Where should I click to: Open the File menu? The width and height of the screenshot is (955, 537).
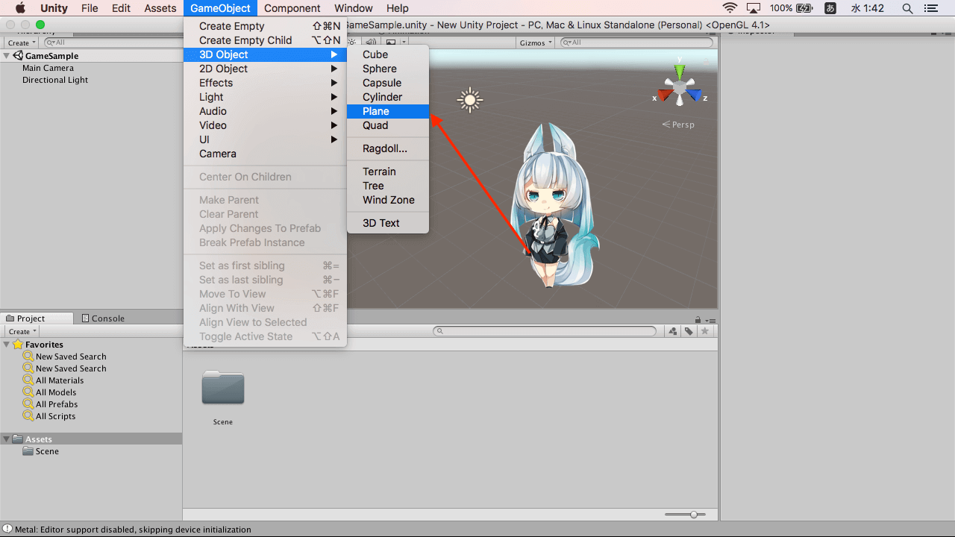tap(90, 8)
